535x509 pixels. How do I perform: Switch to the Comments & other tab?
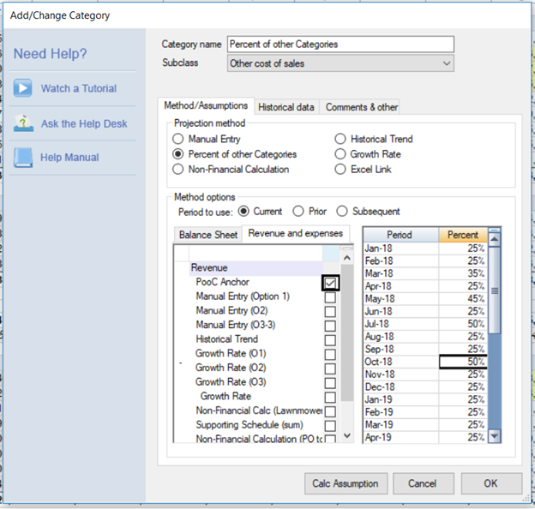click(361, 107)
